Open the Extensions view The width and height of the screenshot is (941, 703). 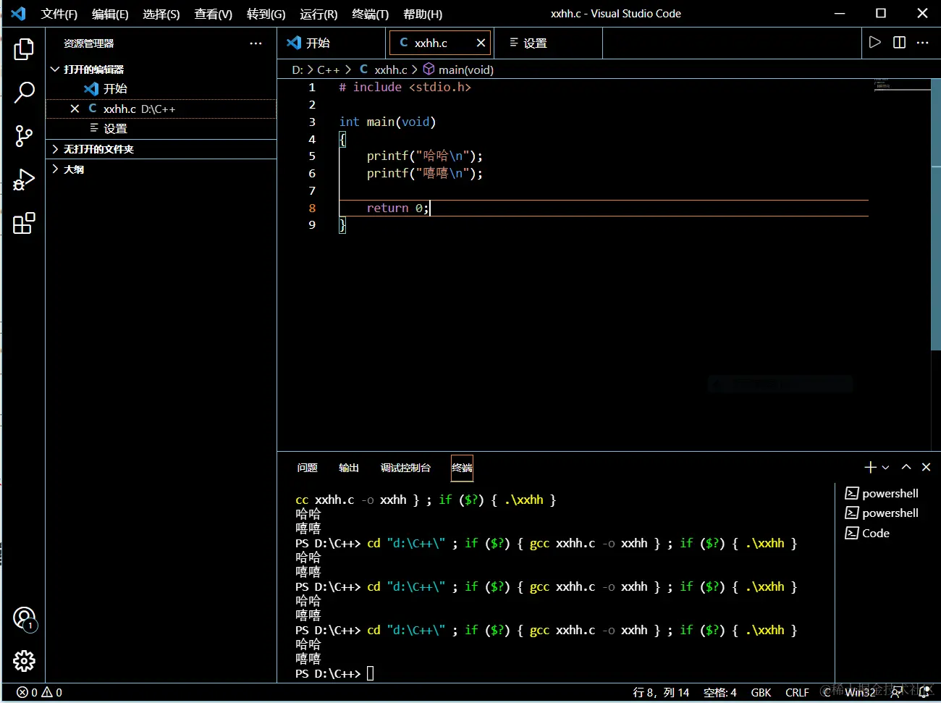(24, 223)
